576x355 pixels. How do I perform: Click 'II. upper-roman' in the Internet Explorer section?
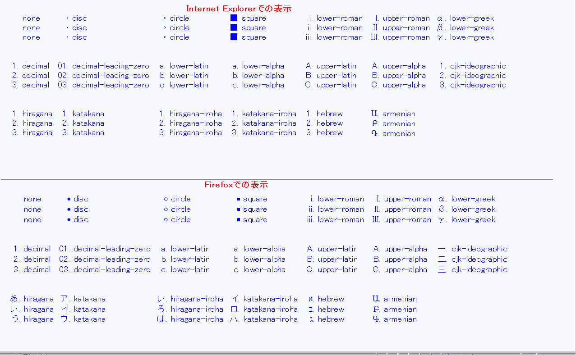(401, 28)
